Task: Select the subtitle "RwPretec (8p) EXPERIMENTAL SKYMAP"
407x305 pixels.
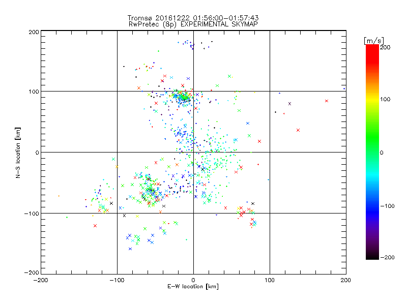Action: (193, 24)
